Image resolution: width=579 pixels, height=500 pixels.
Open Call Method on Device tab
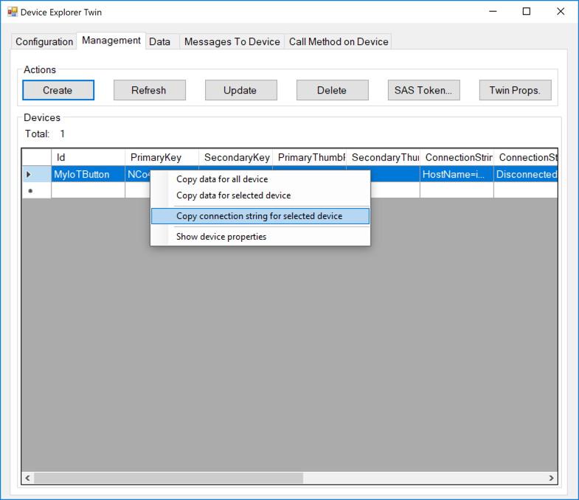click(x=339, y=41)
